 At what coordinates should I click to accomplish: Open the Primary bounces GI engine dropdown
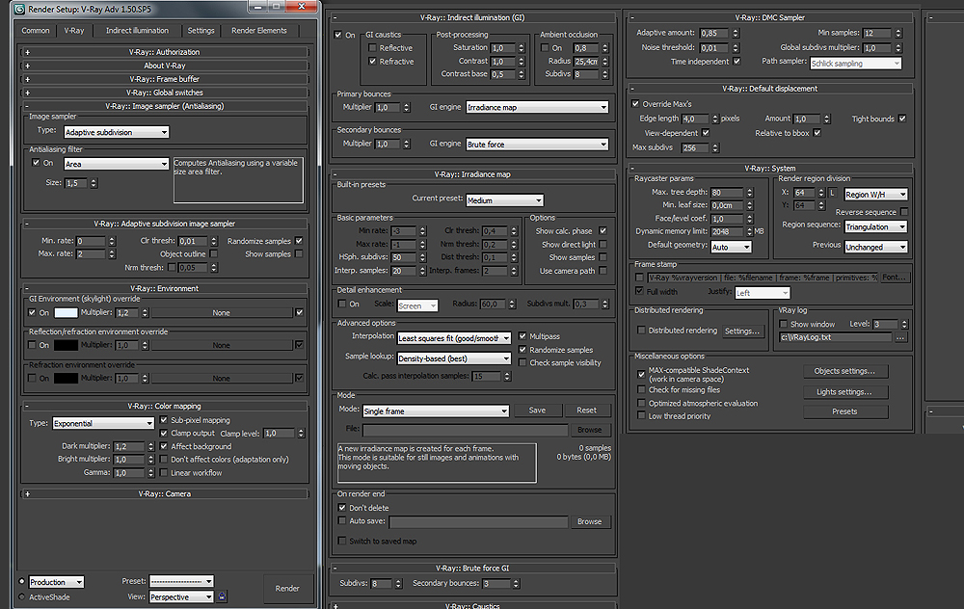pos(537,108)
